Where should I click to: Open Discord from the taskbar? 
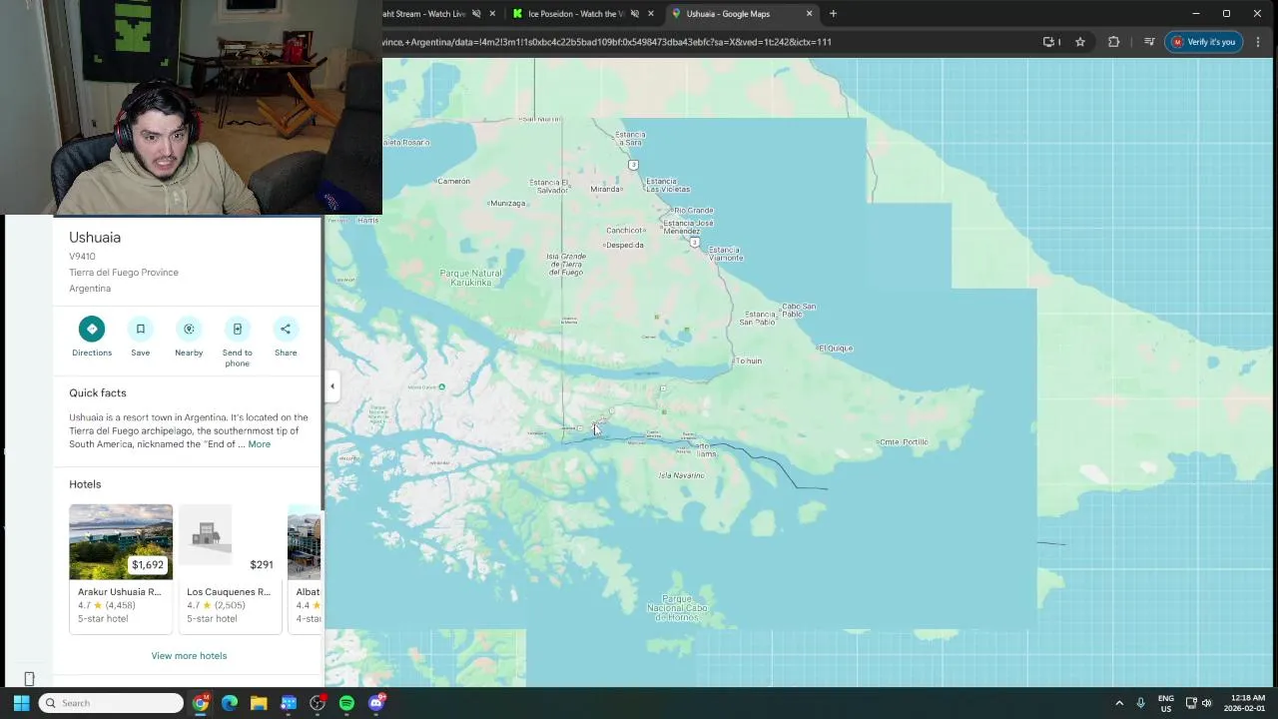pos(376,703)
